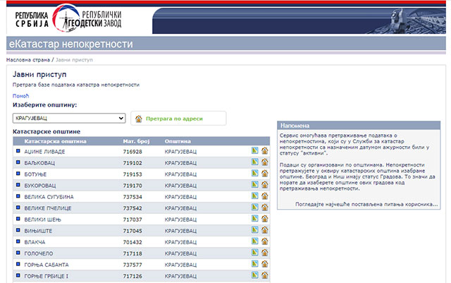This screenshot has width=451, height=283.
Task: Open the Помоћ help link
Action: click(x=20, y=96)
